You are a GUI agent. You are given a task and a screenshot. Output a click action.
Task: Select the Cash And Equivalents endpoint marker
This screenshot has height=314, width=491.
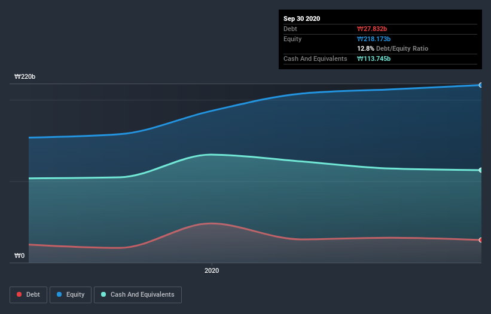(481, 170)
